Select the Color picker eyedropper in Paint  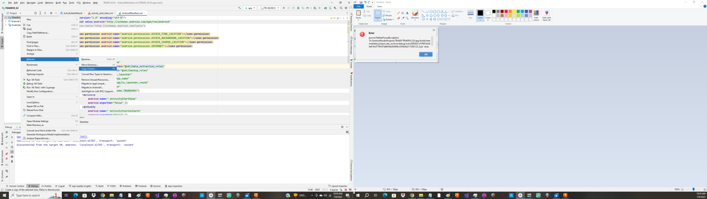point(403,18)
